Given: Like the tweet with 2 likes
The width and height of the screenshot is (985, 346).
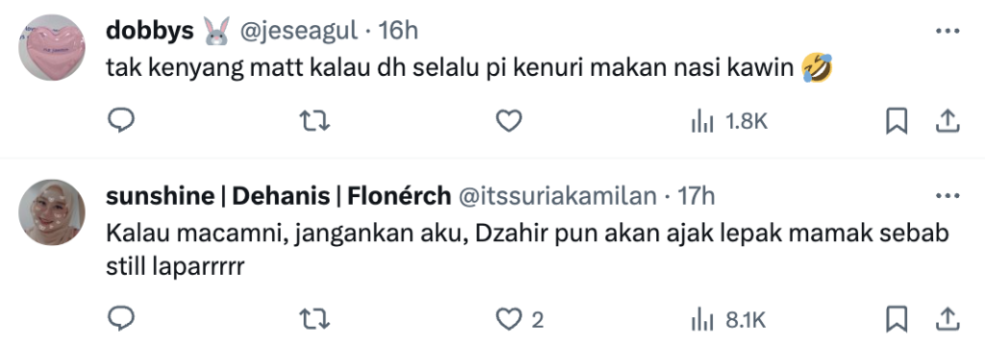Looking at the screenshot, I should coord(518,320).
